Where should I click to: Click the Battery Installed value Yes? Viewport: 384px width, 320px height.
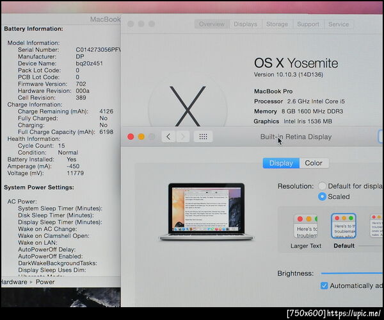[72, 160]
